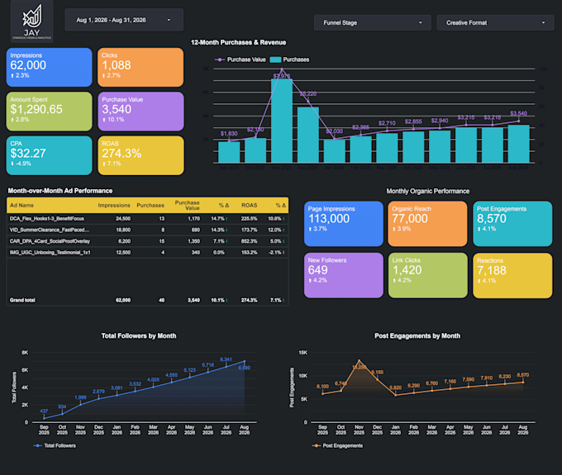Click the teal Purchases legend swatch
The width and height of the screenshot is (562, 475).
pos(275,59)
